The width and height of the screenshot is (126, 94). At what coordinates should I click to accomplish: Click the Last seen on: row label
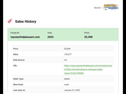pyautogui.click(x=19, y=90)
